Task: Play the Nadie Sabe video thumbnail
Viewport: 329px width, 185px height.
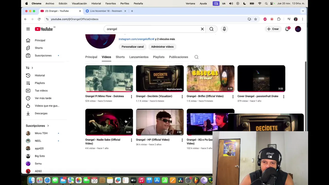Action: coord(109,122)
